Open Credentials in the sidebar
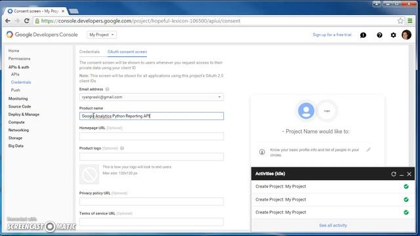Screen dimensions: 420x236 coord(21,82)
